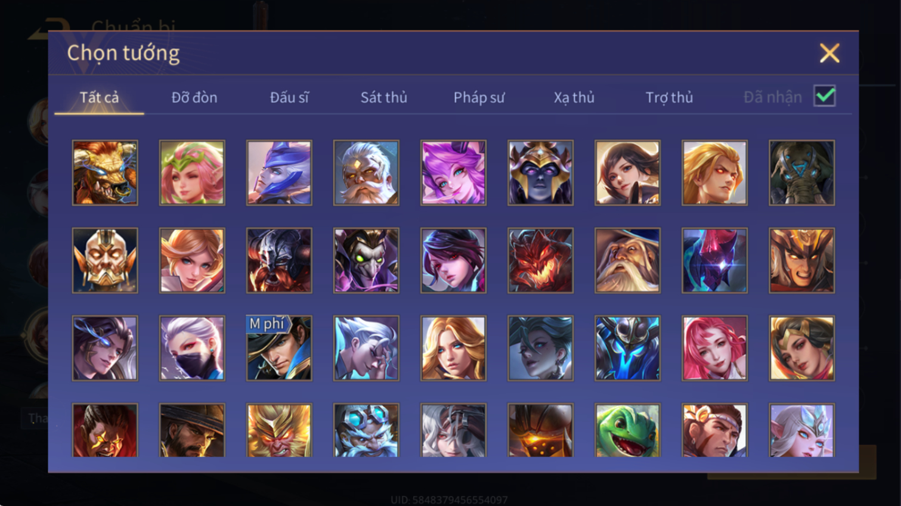
Task: Choose the elephant warrior hero portrait
Action: pyautogui.click(x=801, y=173)
